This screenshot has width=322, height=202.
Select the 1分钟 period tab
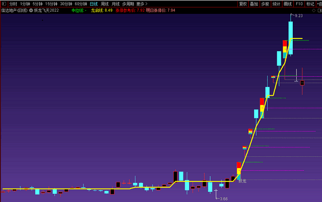click(x=25, y=4)
